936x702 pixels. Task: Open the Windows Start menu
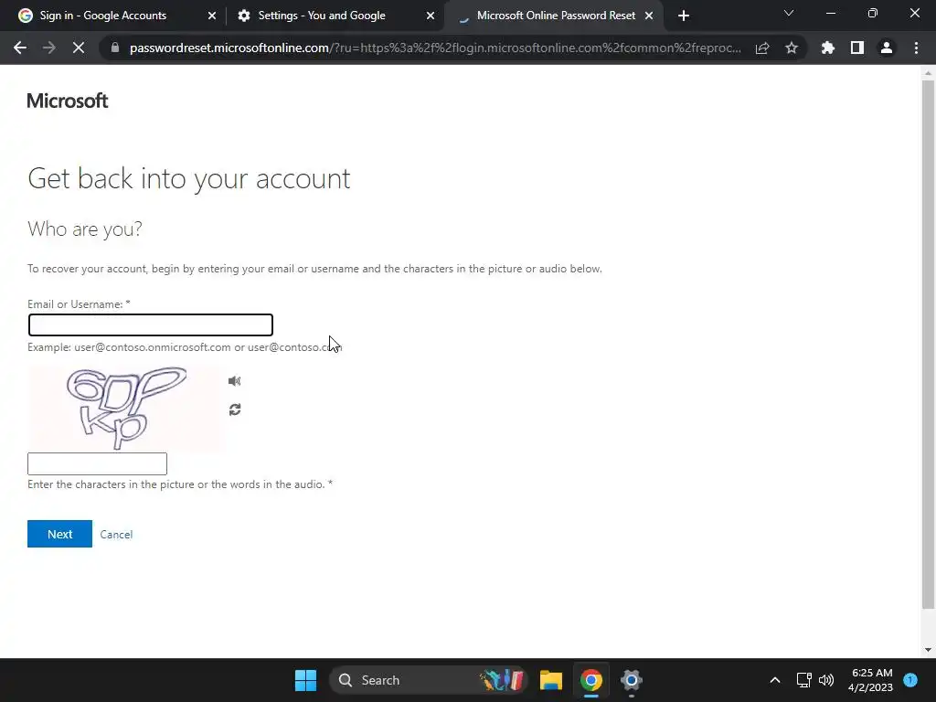(305, 680)
